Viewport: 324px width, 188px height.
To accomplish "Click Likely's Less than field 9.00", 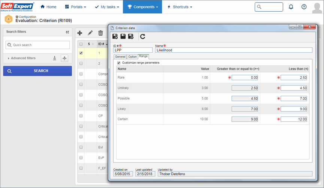I will pyautogui.click(x=294, y=109).
